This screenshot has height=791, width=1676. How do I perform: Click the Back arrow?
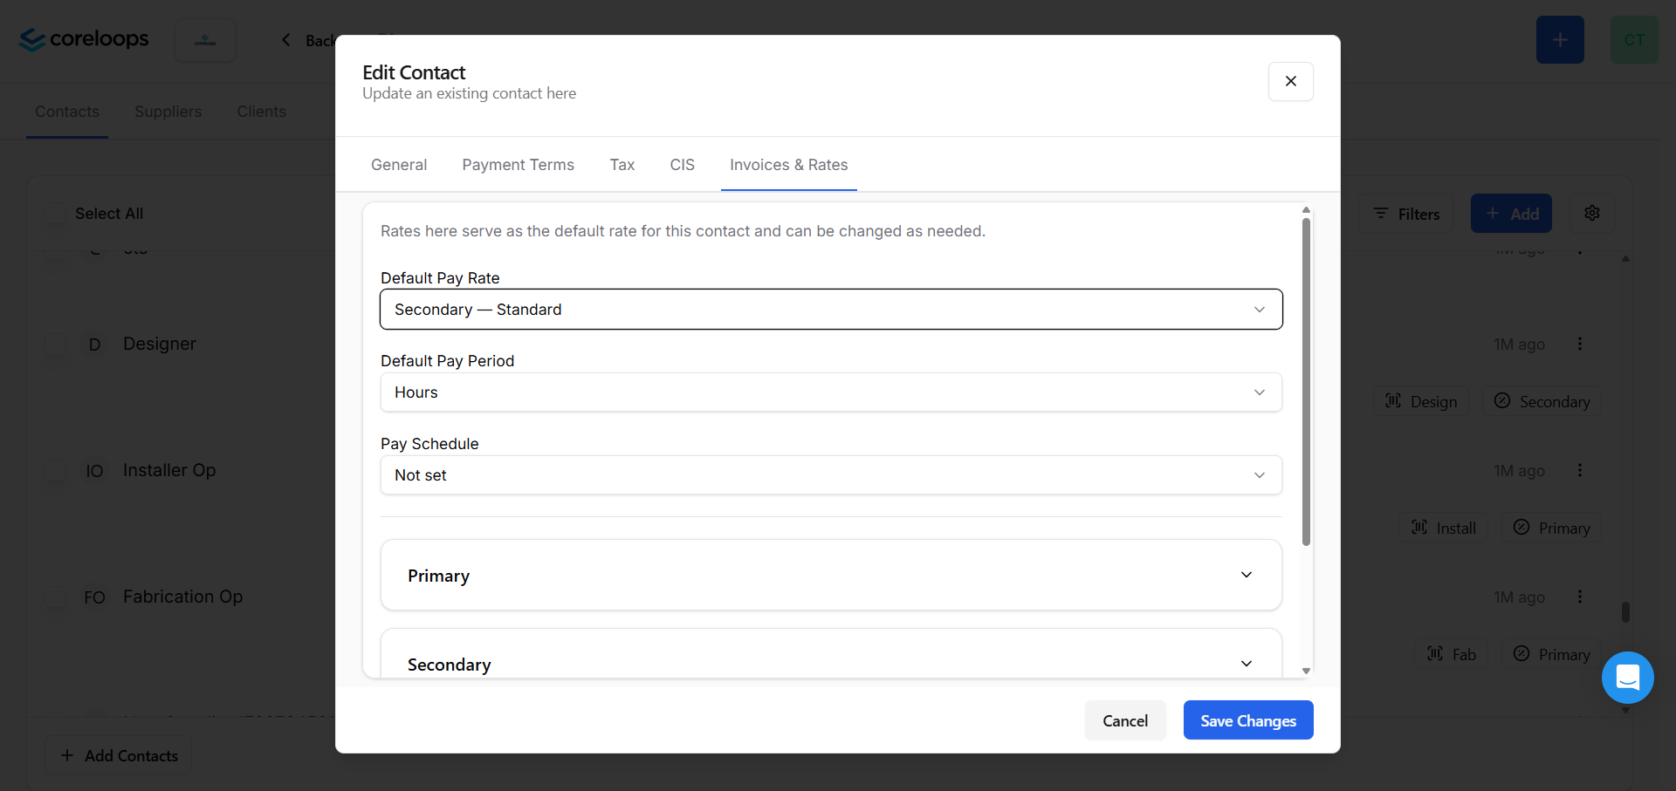pos(285,40)
